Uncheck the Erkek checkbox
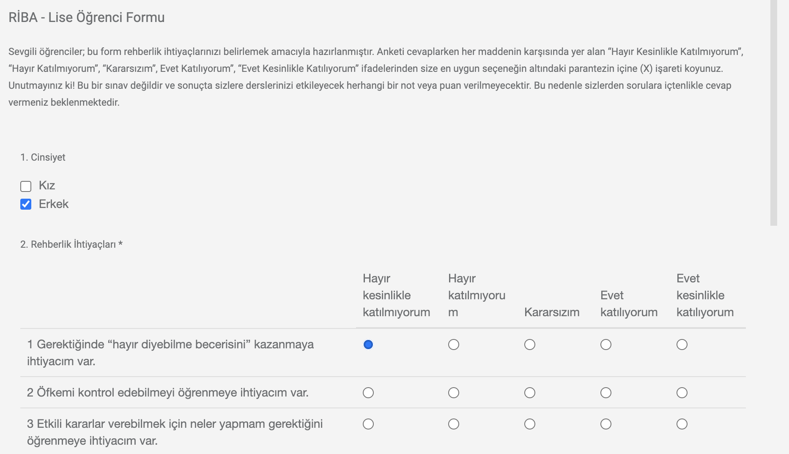This screenshot has height=454, width=789. [x=26, y=204]
